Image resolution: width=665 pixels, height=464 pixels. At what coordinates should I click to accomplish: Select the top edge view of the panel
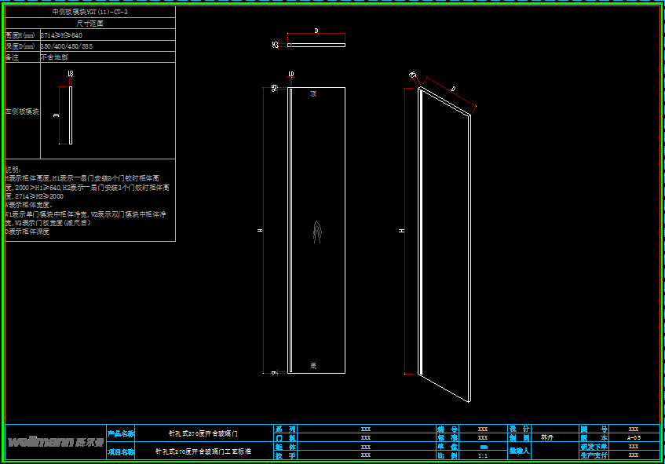(x=316, y=45)
